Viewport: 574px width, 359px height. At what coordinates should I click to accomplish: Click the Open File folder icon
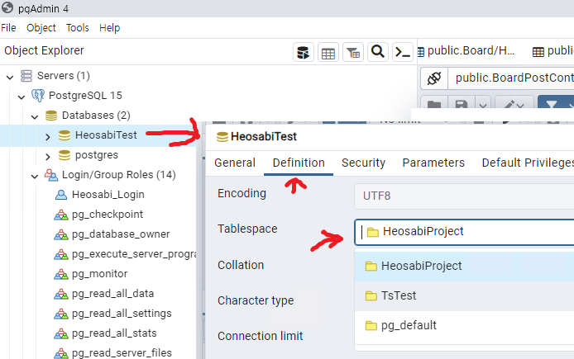(x=434, y=105)
